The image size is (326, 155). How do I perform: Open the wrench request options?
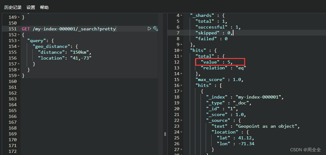click(156, 29)
